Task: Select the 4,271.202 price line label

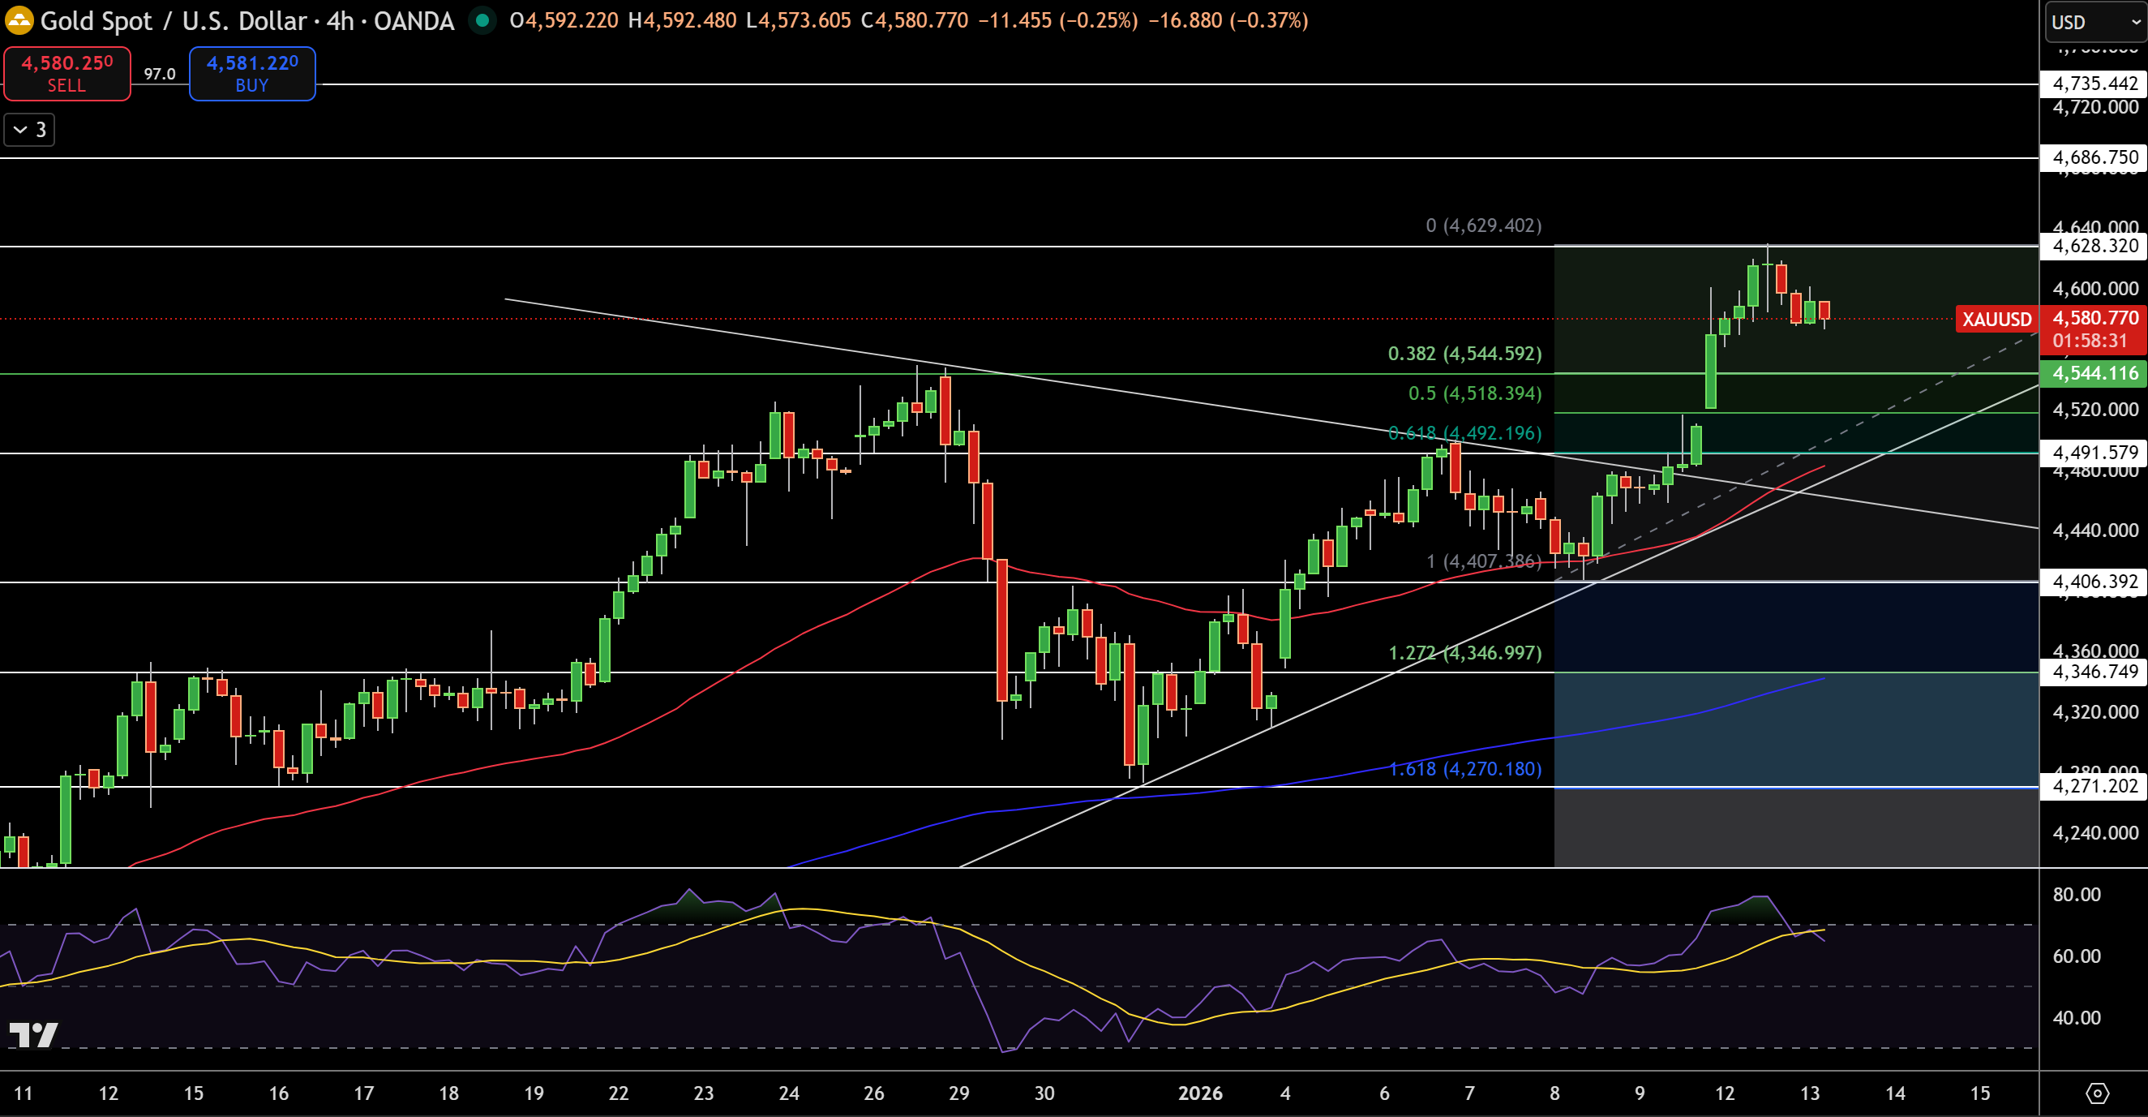Action: tap(2094, 786)
